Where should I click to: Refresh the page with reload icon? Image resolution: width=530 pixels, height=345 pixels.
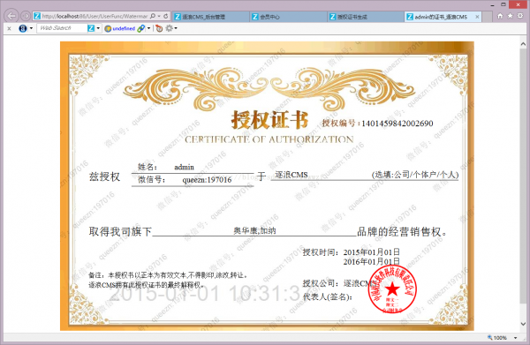click(x=166, y=16)
